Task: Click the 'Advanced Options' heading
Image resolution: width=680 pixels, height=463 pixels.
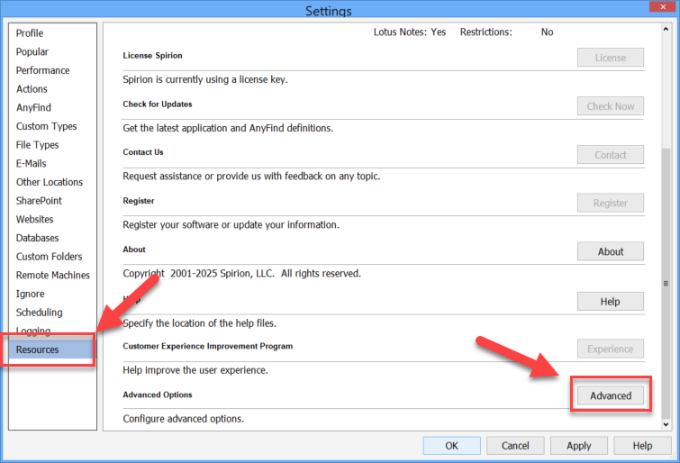Action: coord(158,395)
